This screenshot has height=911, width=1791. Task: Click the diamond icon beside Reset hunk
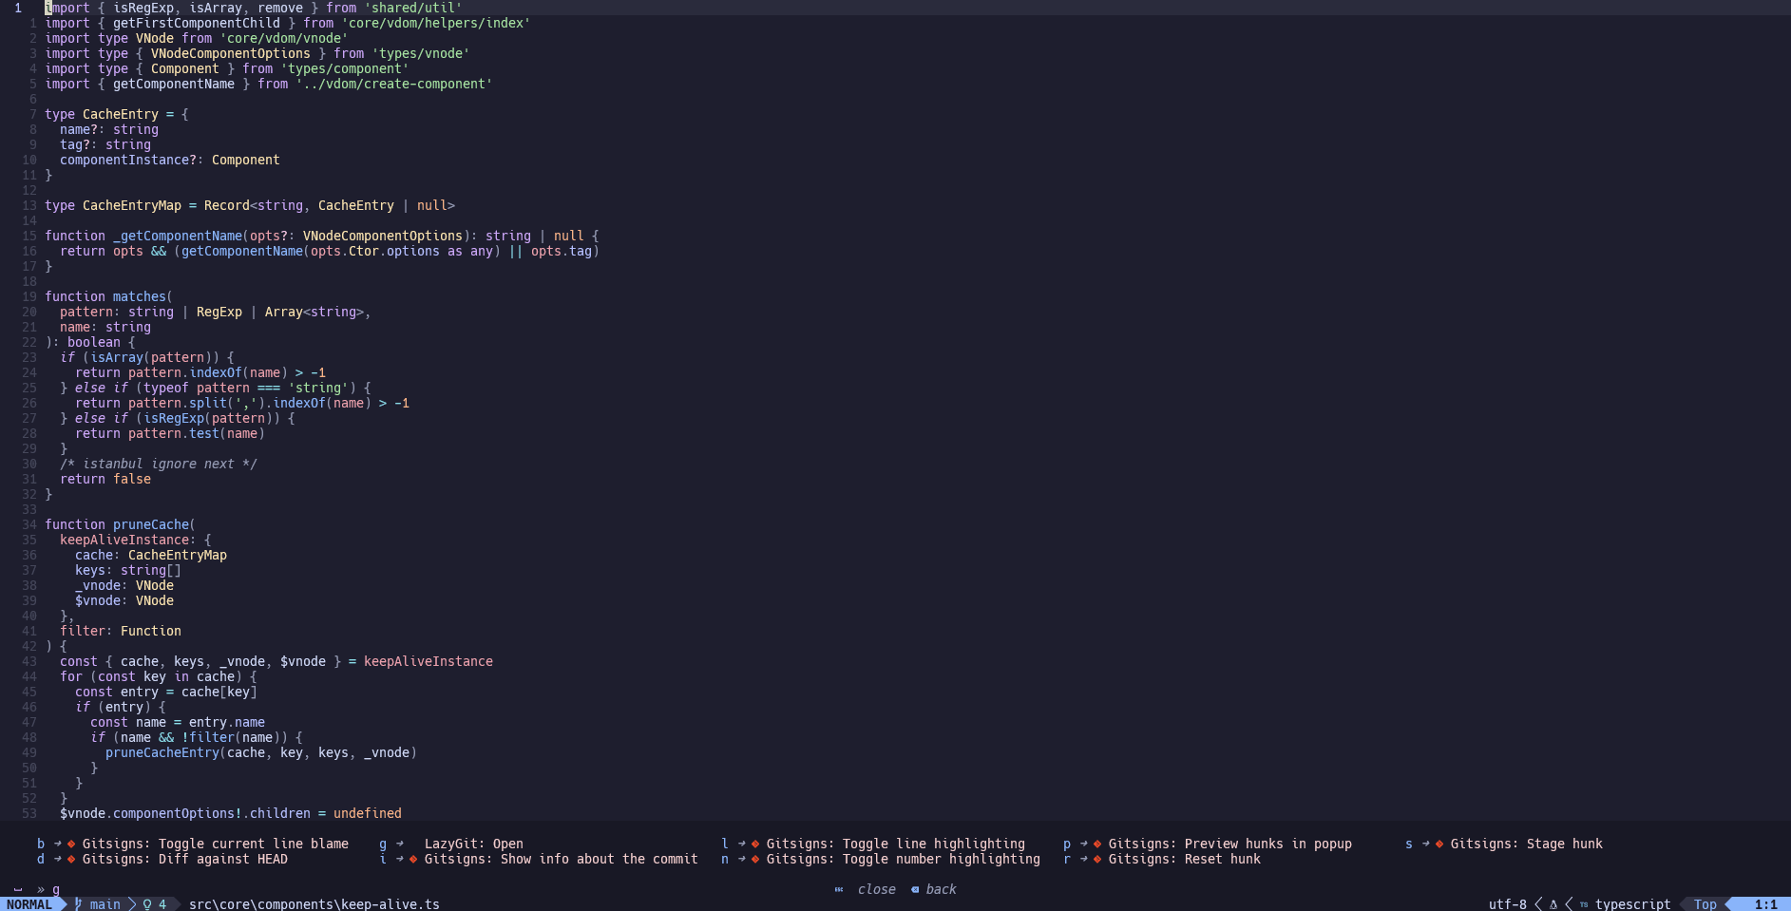point(1097,859)
